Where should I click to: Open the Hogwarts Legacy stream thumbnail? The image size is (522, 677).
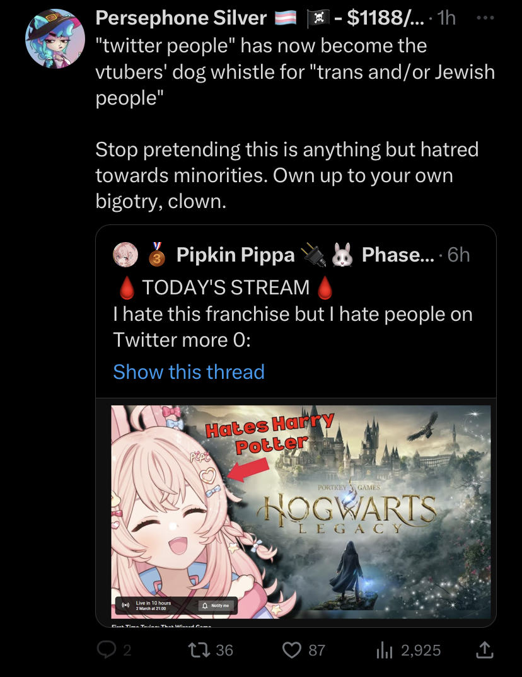coord(301,512)
